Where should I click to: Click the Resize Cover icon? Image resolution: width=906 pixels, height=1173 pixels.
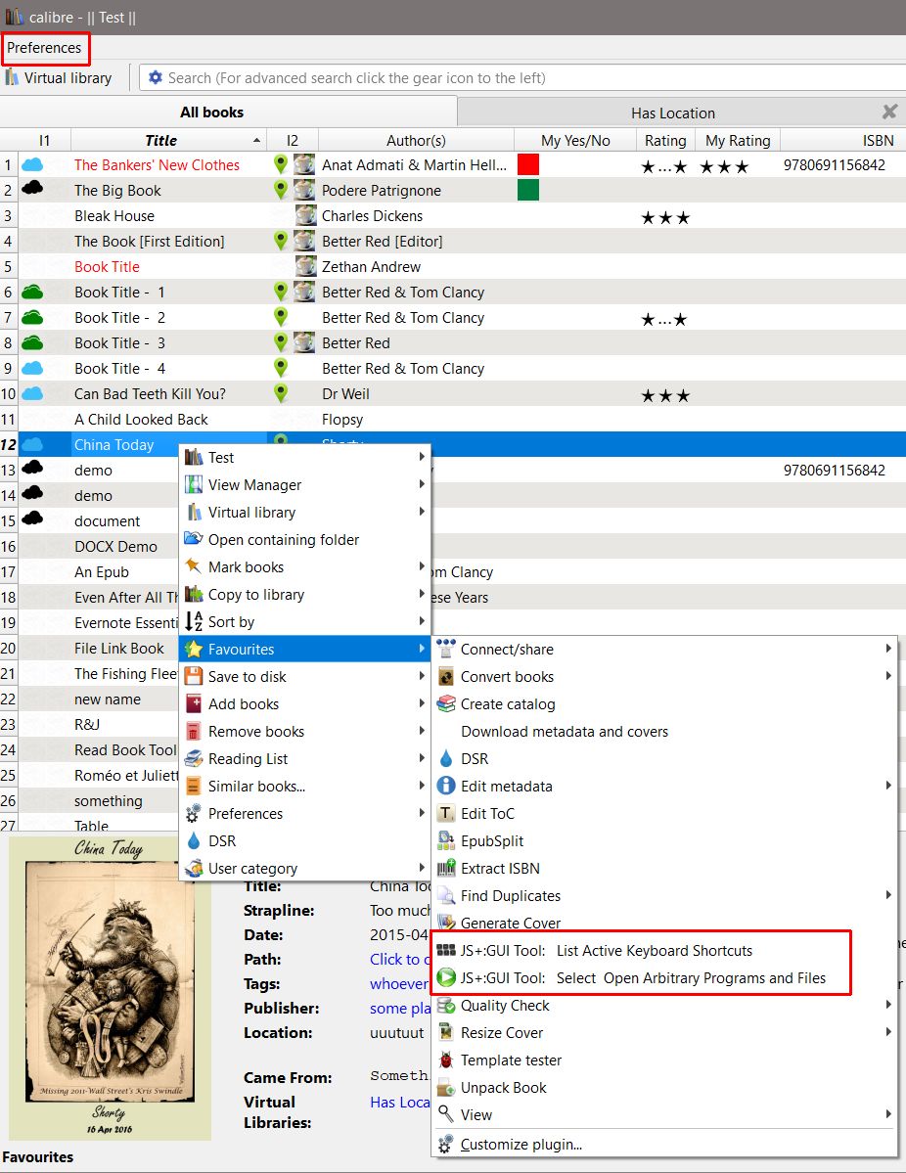tap(446, 1032)
